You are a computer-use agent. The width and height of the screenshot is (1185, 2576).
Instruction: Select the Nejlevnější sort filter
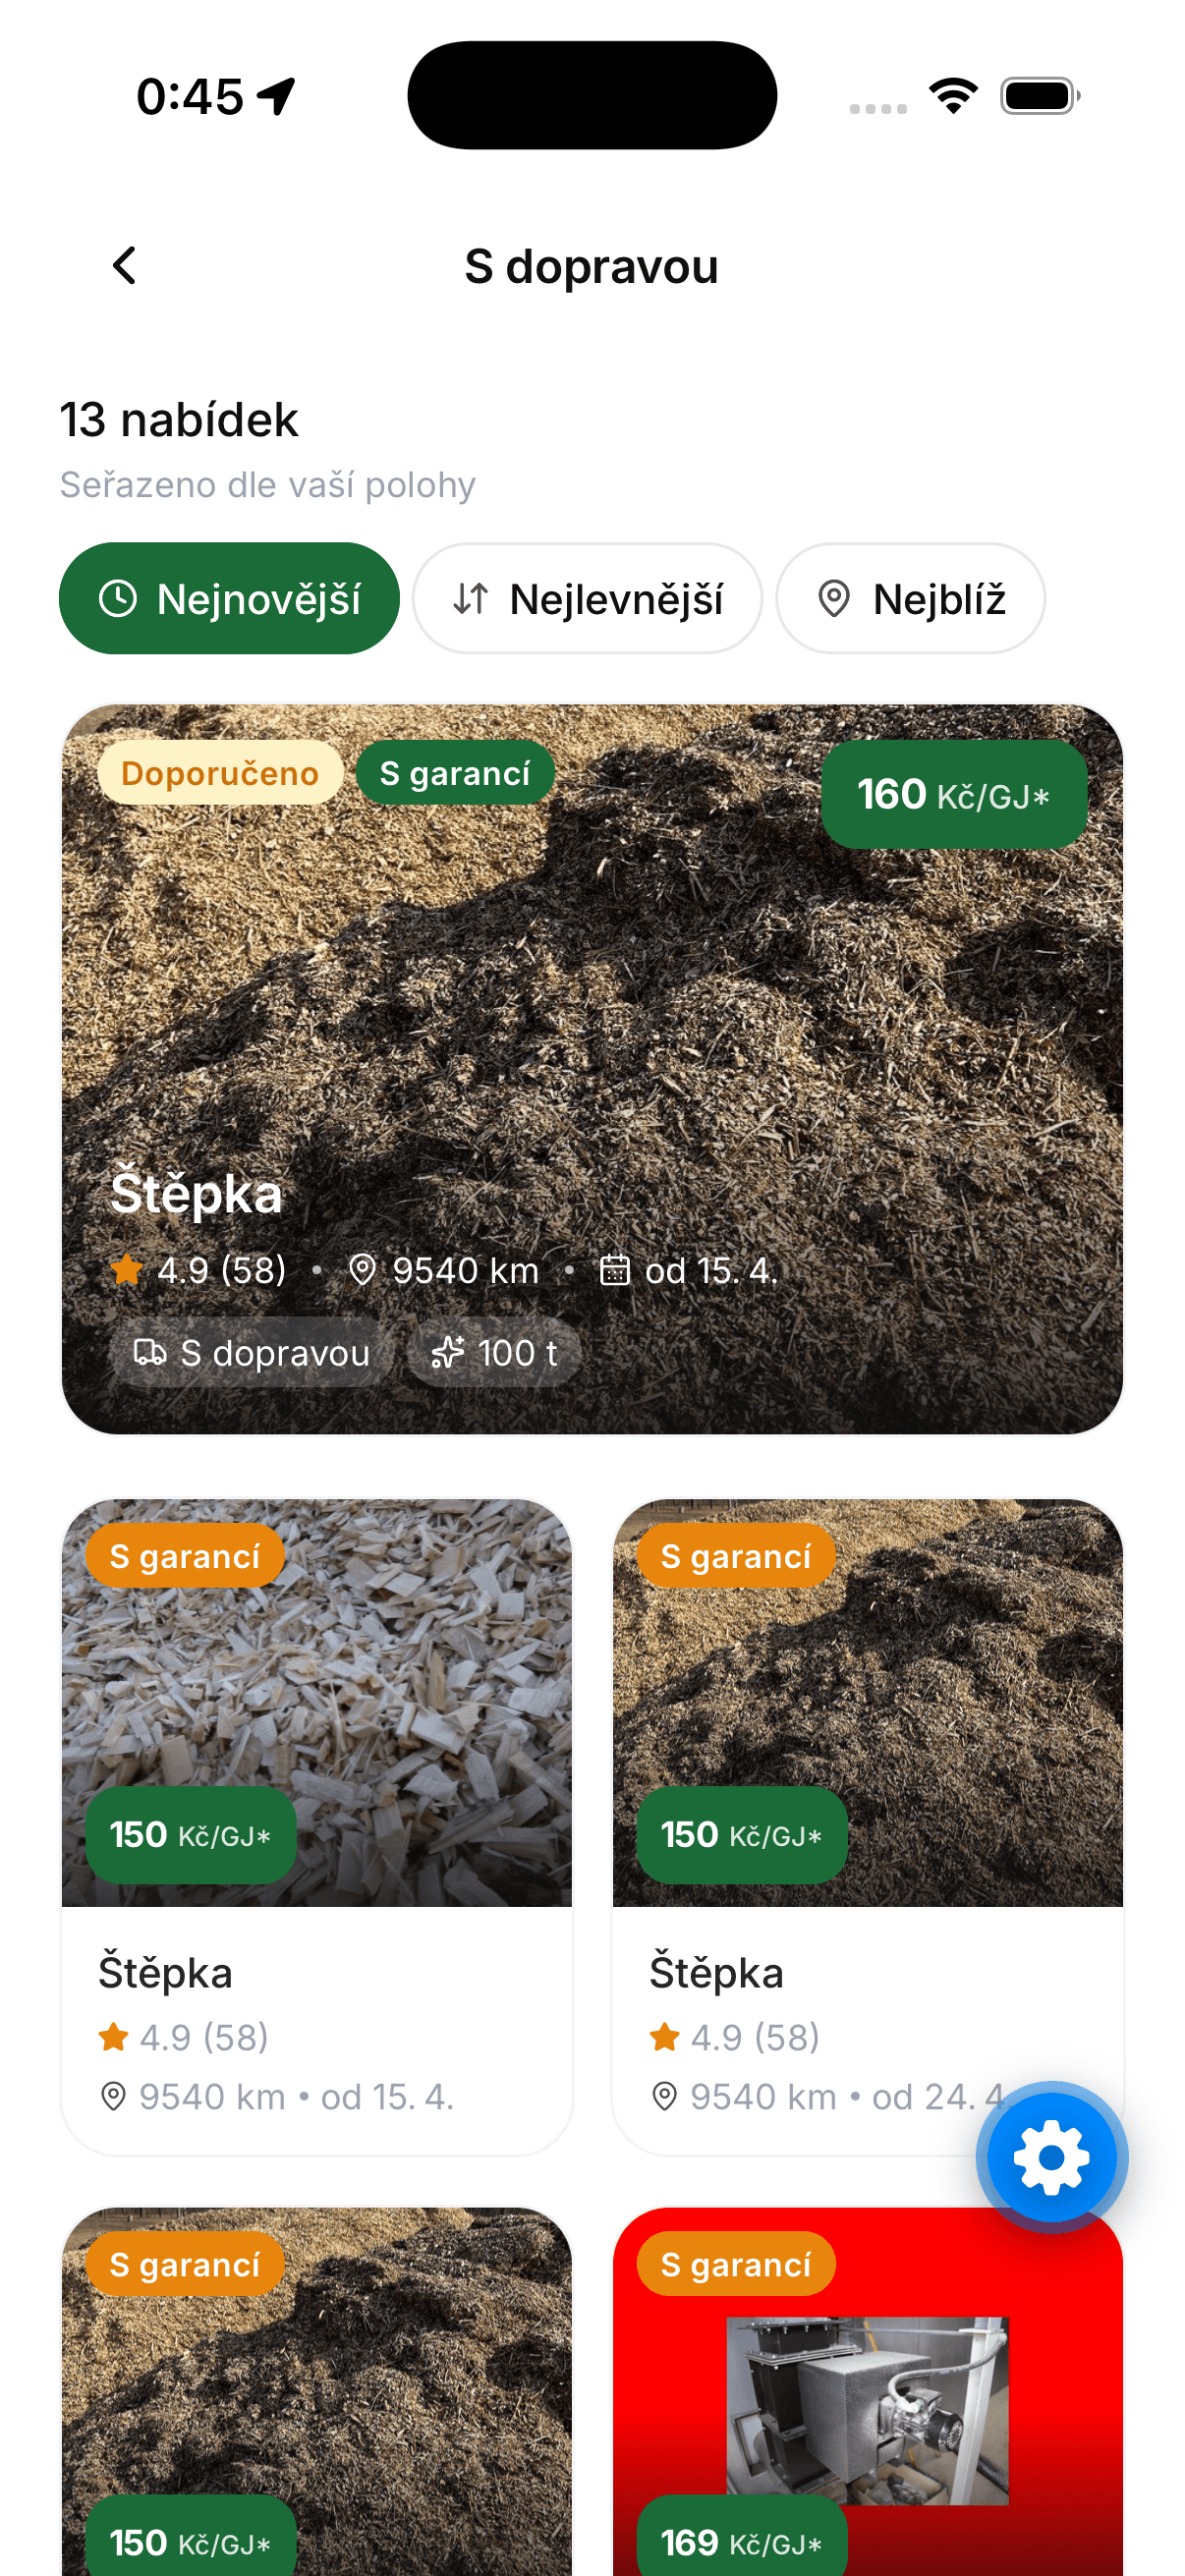tap(587, 599)
